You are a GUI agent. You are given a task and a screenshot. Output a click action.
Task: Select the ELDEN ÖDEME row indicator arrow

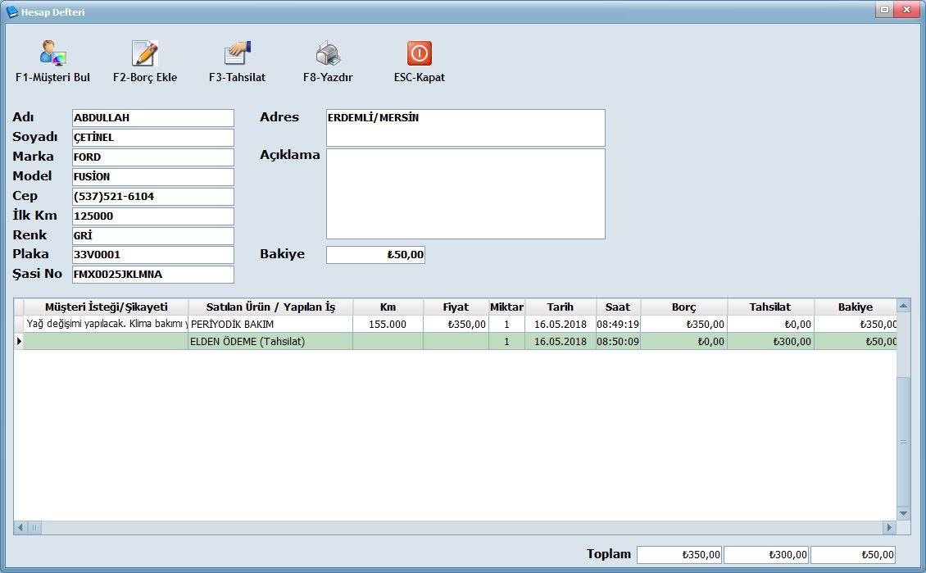[x=19, y=341]
